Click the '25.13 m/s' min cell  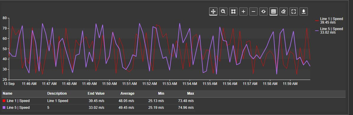[156, 101]
